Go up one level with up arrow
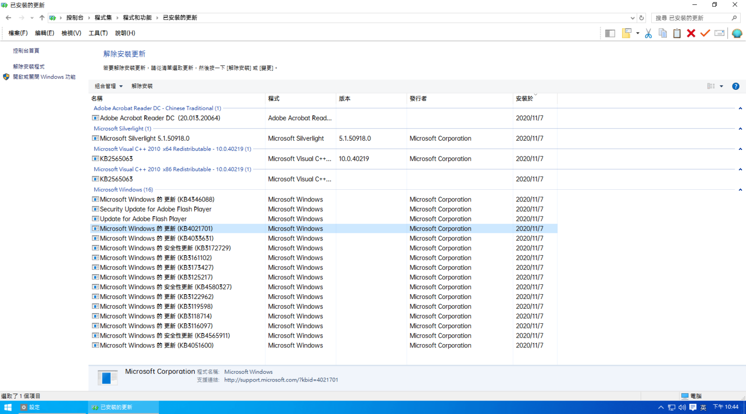Viewport: 746px width, 414px height. (42, 17)
